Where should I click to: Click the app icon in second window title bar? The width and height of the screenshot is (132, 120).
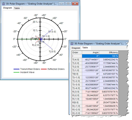pyautogui.click(x=72, y=44)
